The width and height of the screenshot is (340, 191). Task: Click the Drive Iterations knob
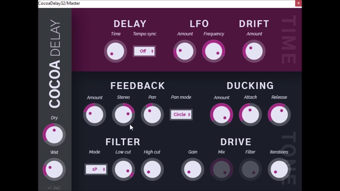tap(279, 169)
